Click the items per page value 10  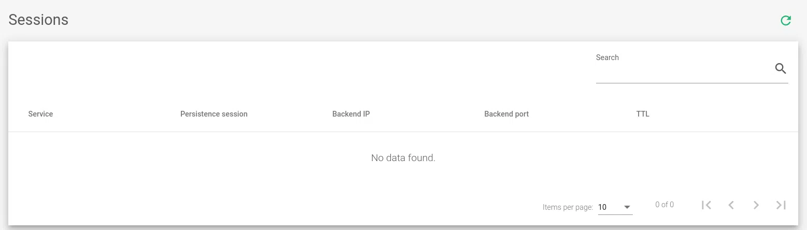click(602, 207)
